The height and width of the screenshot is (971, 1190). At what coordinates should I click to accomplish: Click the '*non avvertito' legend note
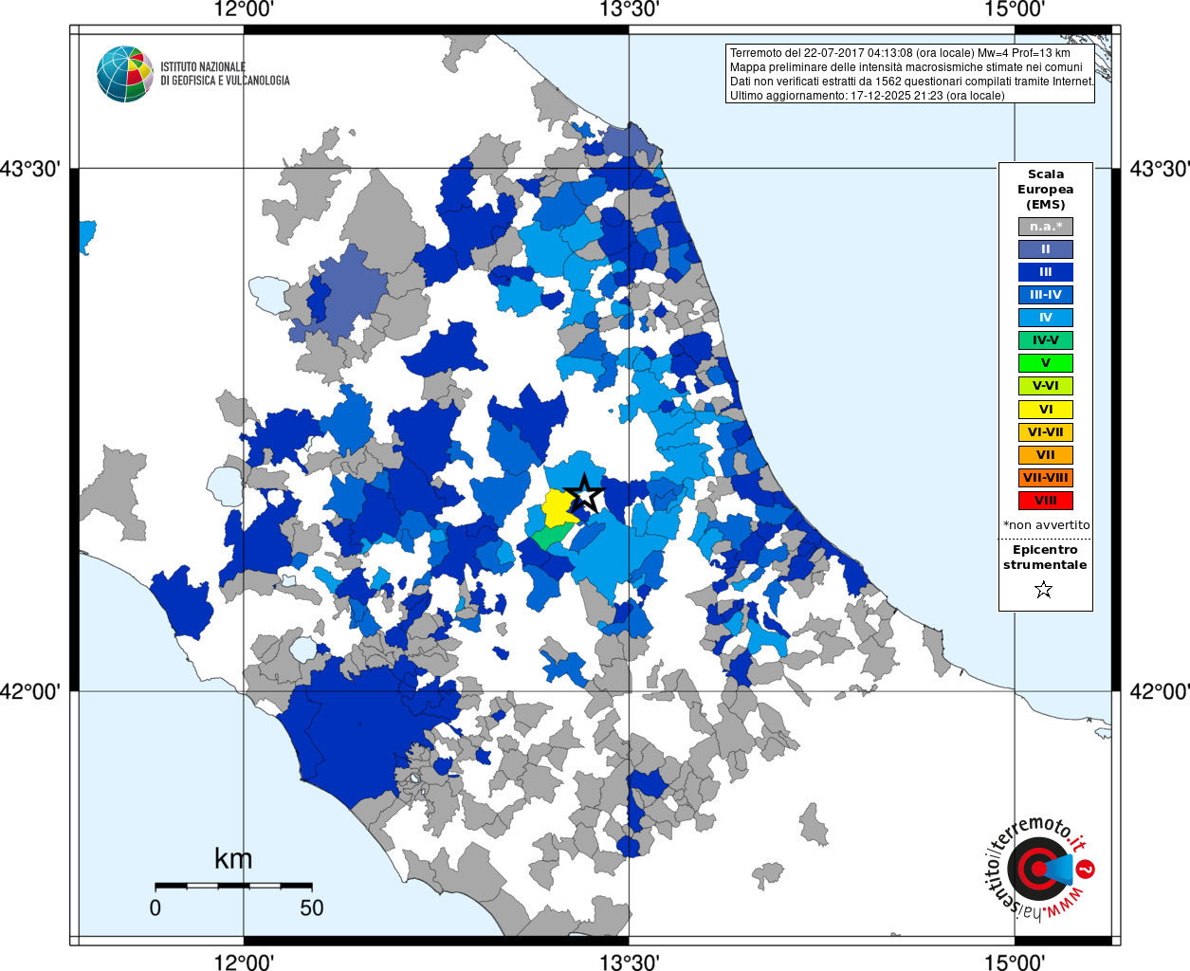[x=1047, y=525]
